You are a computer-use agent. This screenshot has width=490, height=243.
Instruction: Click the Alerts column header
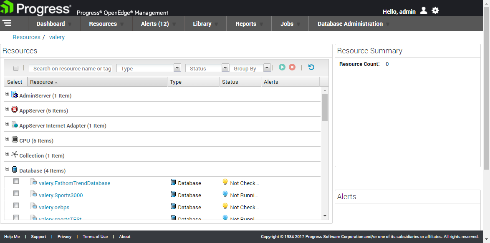290,82
